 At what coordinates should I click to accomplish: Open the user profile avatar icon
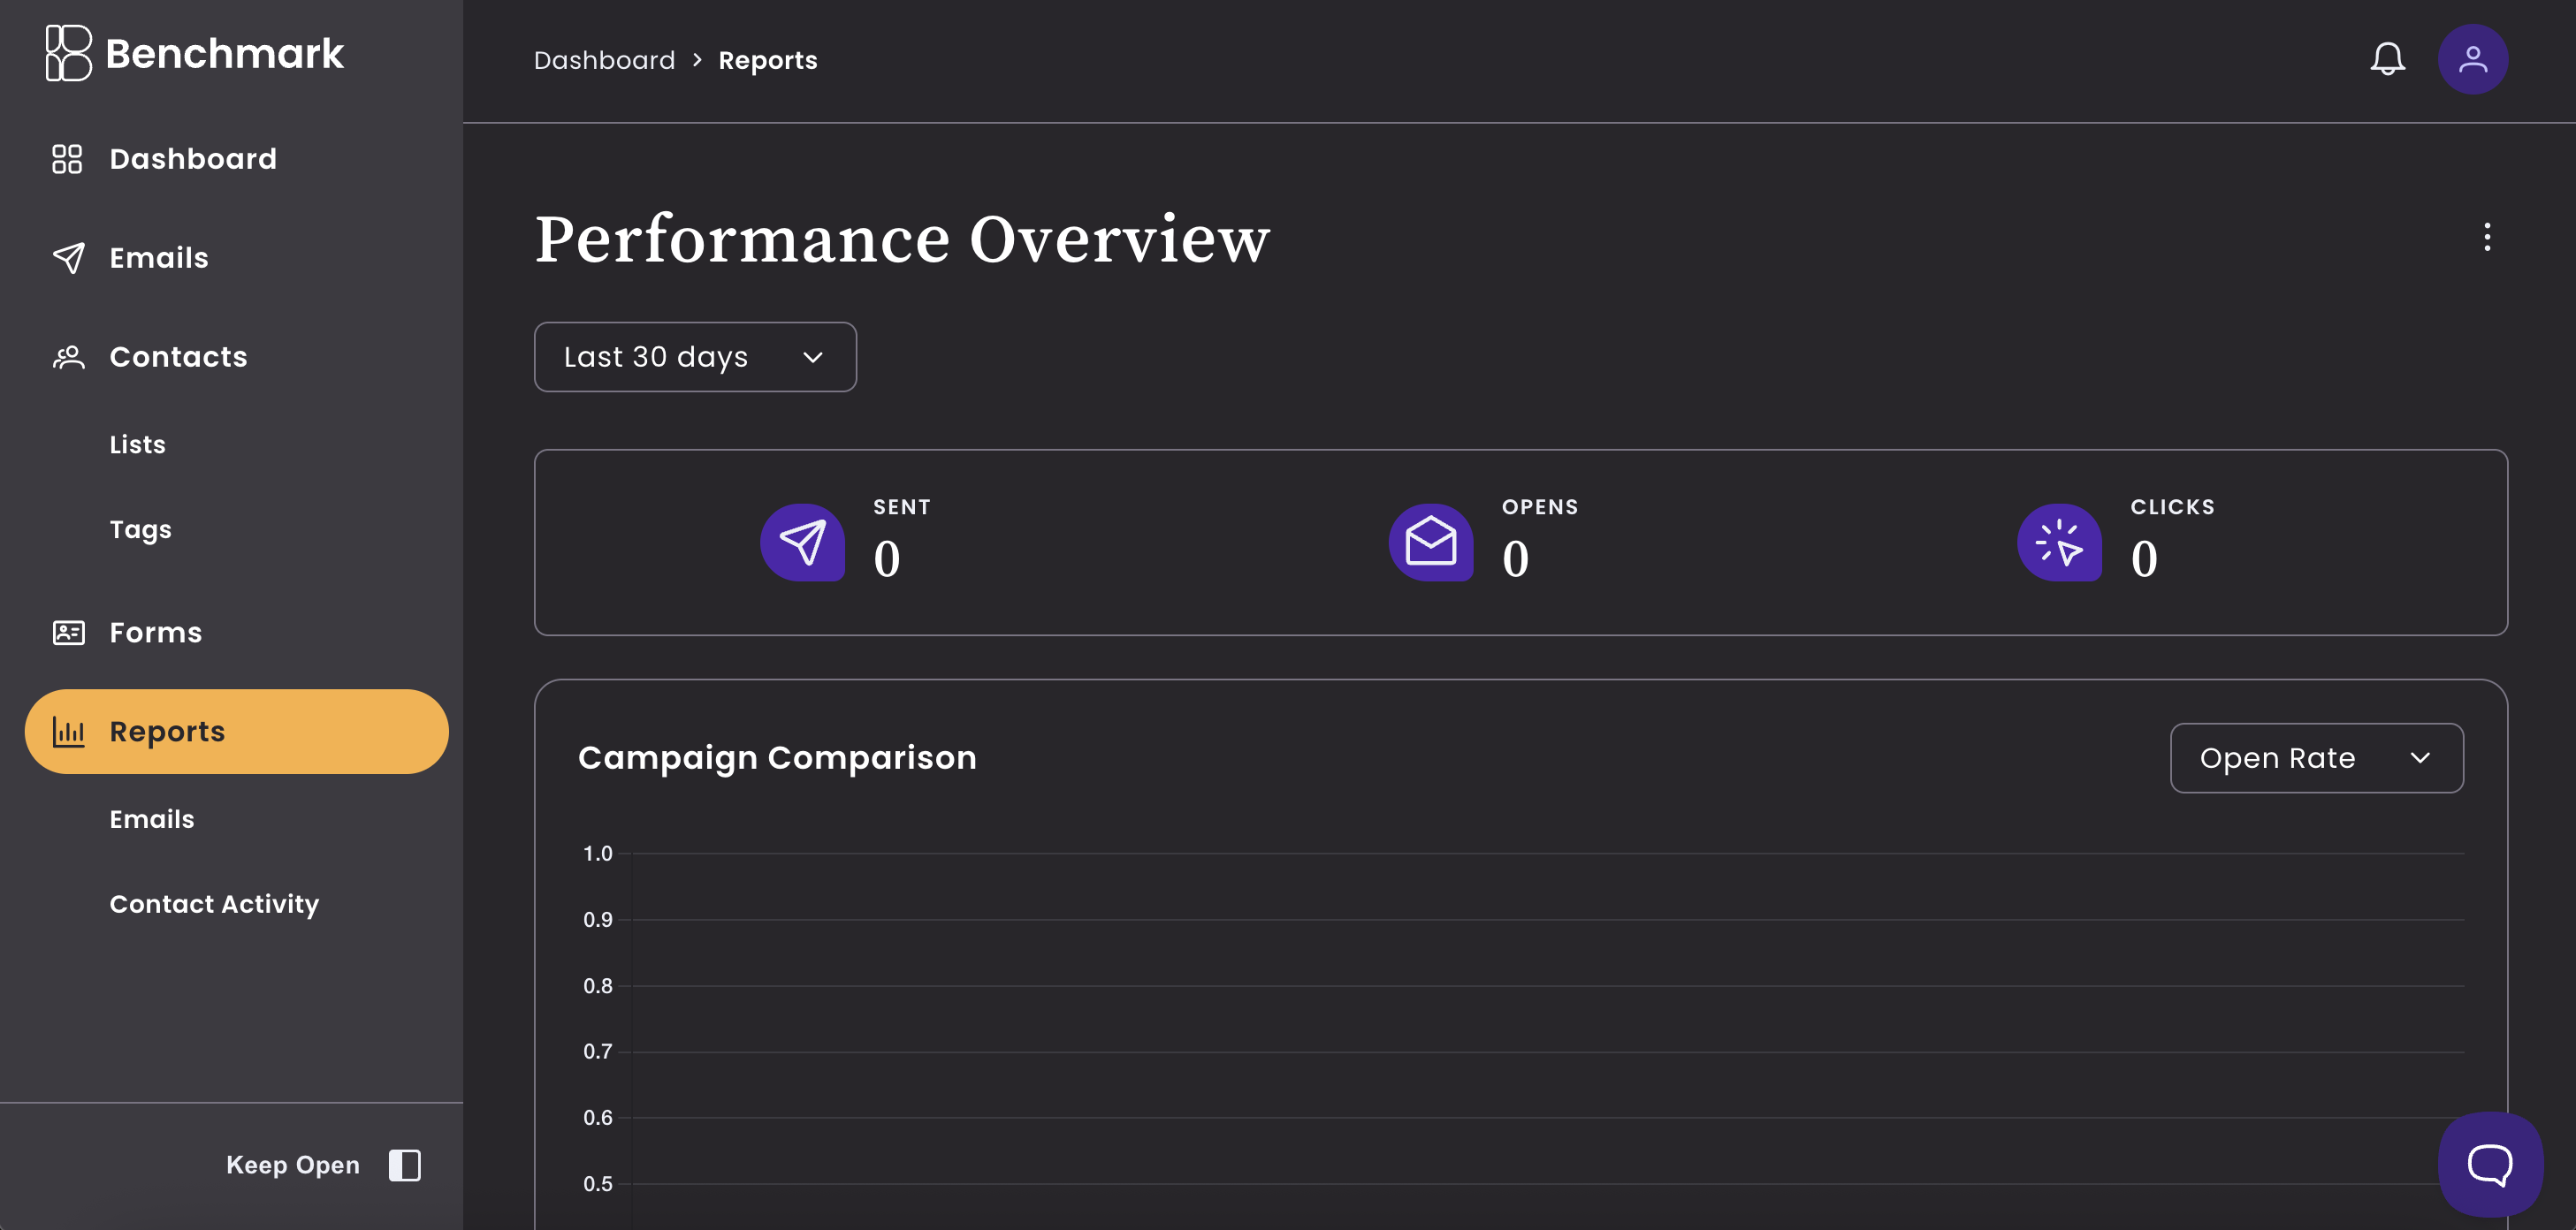(x=2472, y=59)
